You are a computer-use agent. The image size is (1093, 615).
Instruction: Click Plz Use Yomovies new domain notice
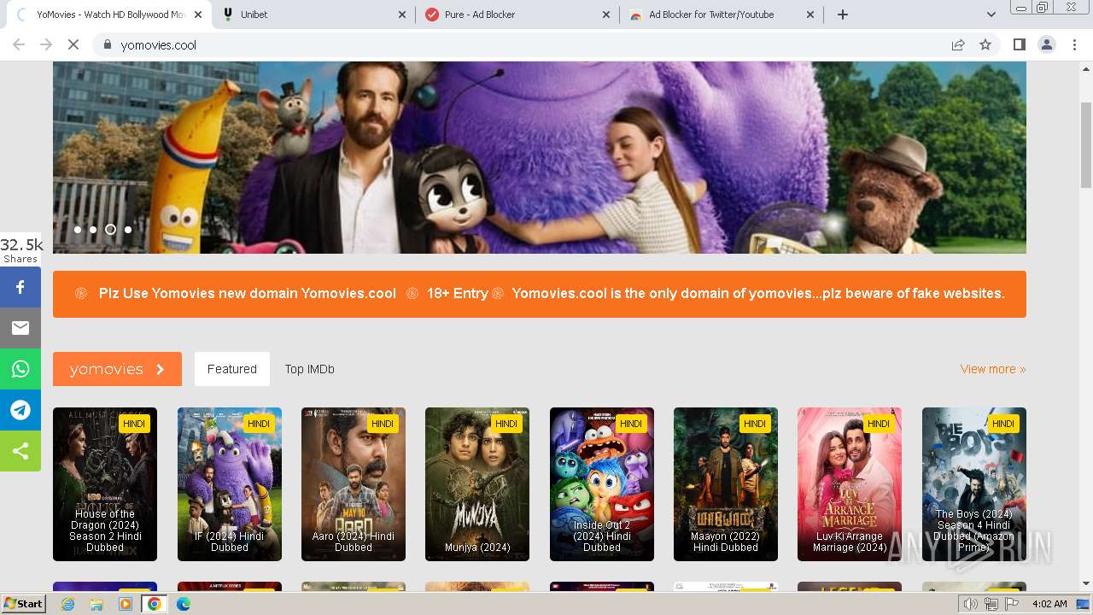[248, 293]
